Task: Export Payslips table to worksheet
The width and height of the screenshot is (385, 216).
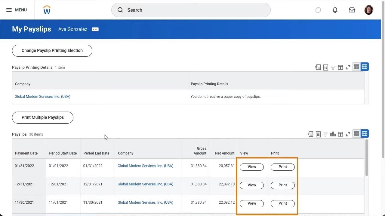Action: tap(318, 134)
